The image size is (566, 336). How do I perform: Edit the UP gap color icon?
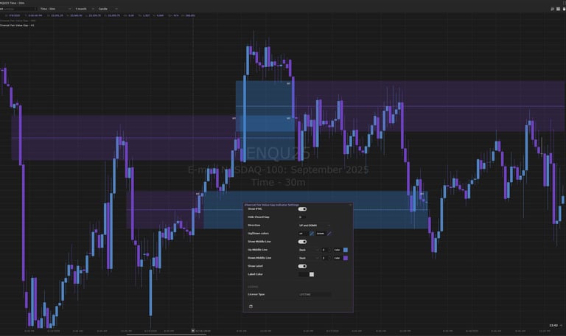point(312,234)
